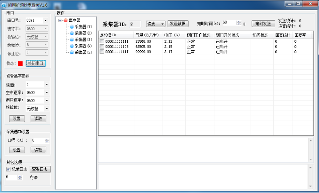Tick checkbox for device 000011111108

click(x=102, y=47)
